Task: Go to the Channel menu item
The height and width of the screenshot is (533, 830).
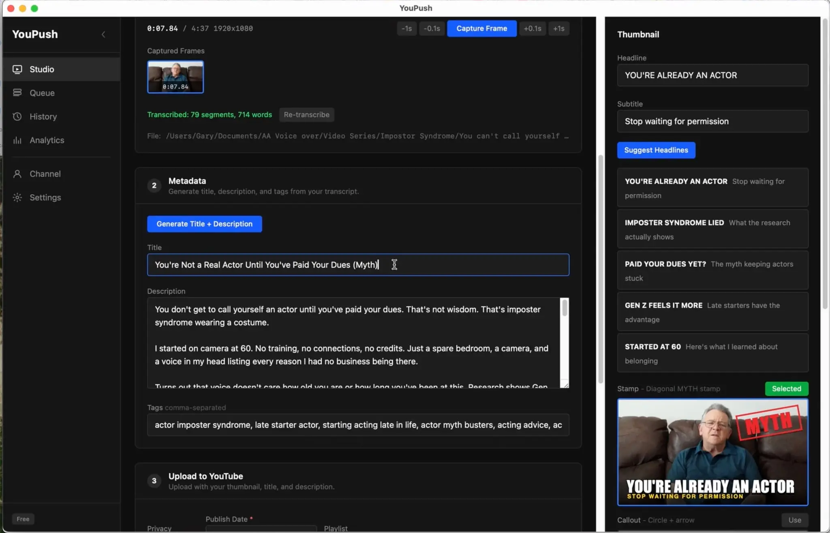Action: pyautogui.click(x=62, y=174)
